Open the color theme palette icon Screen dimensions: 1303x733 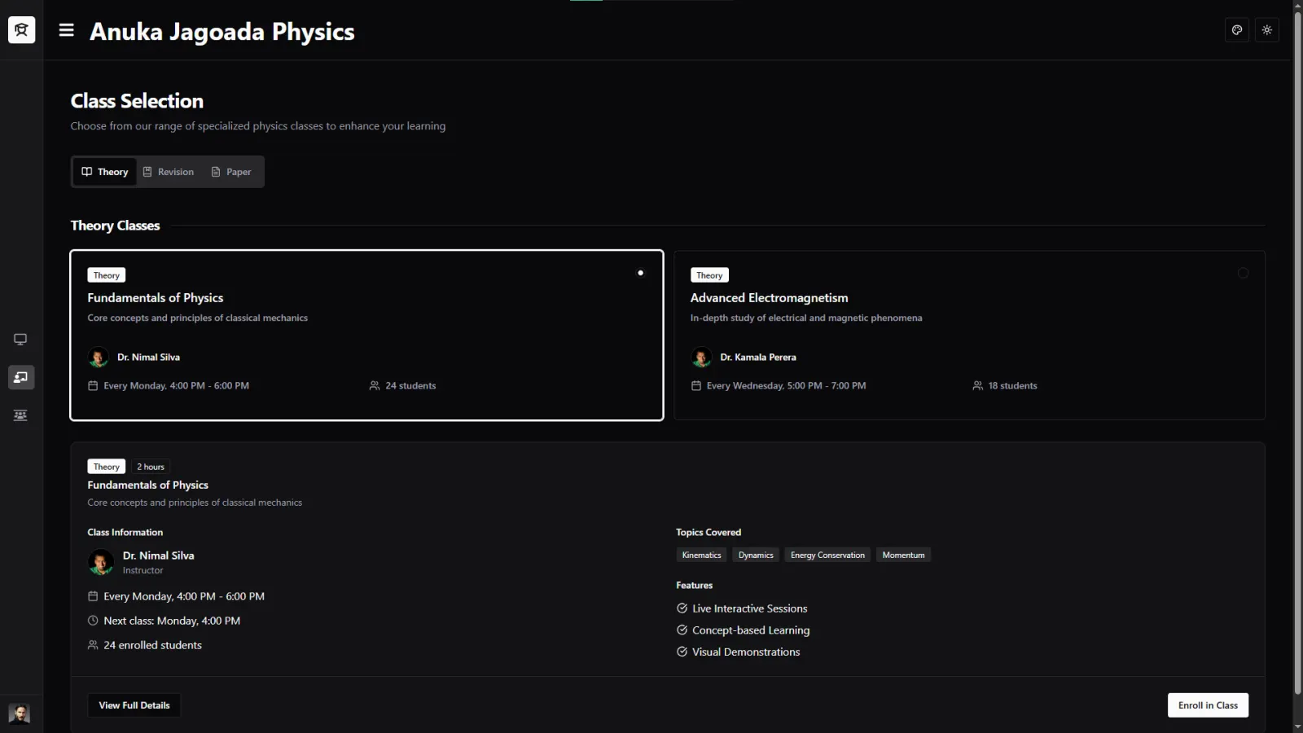(x=1237, y=30)
